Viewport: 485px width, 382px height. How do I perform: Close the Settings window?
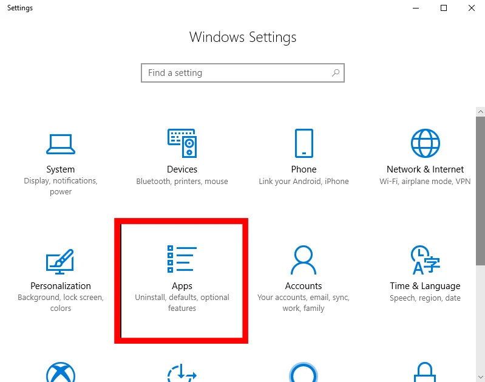[x=472, y=8]
